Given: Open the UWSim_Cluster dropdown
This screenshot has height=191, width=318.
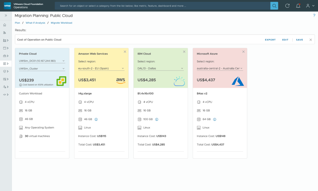Looking at the screenshot, I should pyautogui.click(x=42, y=69).
